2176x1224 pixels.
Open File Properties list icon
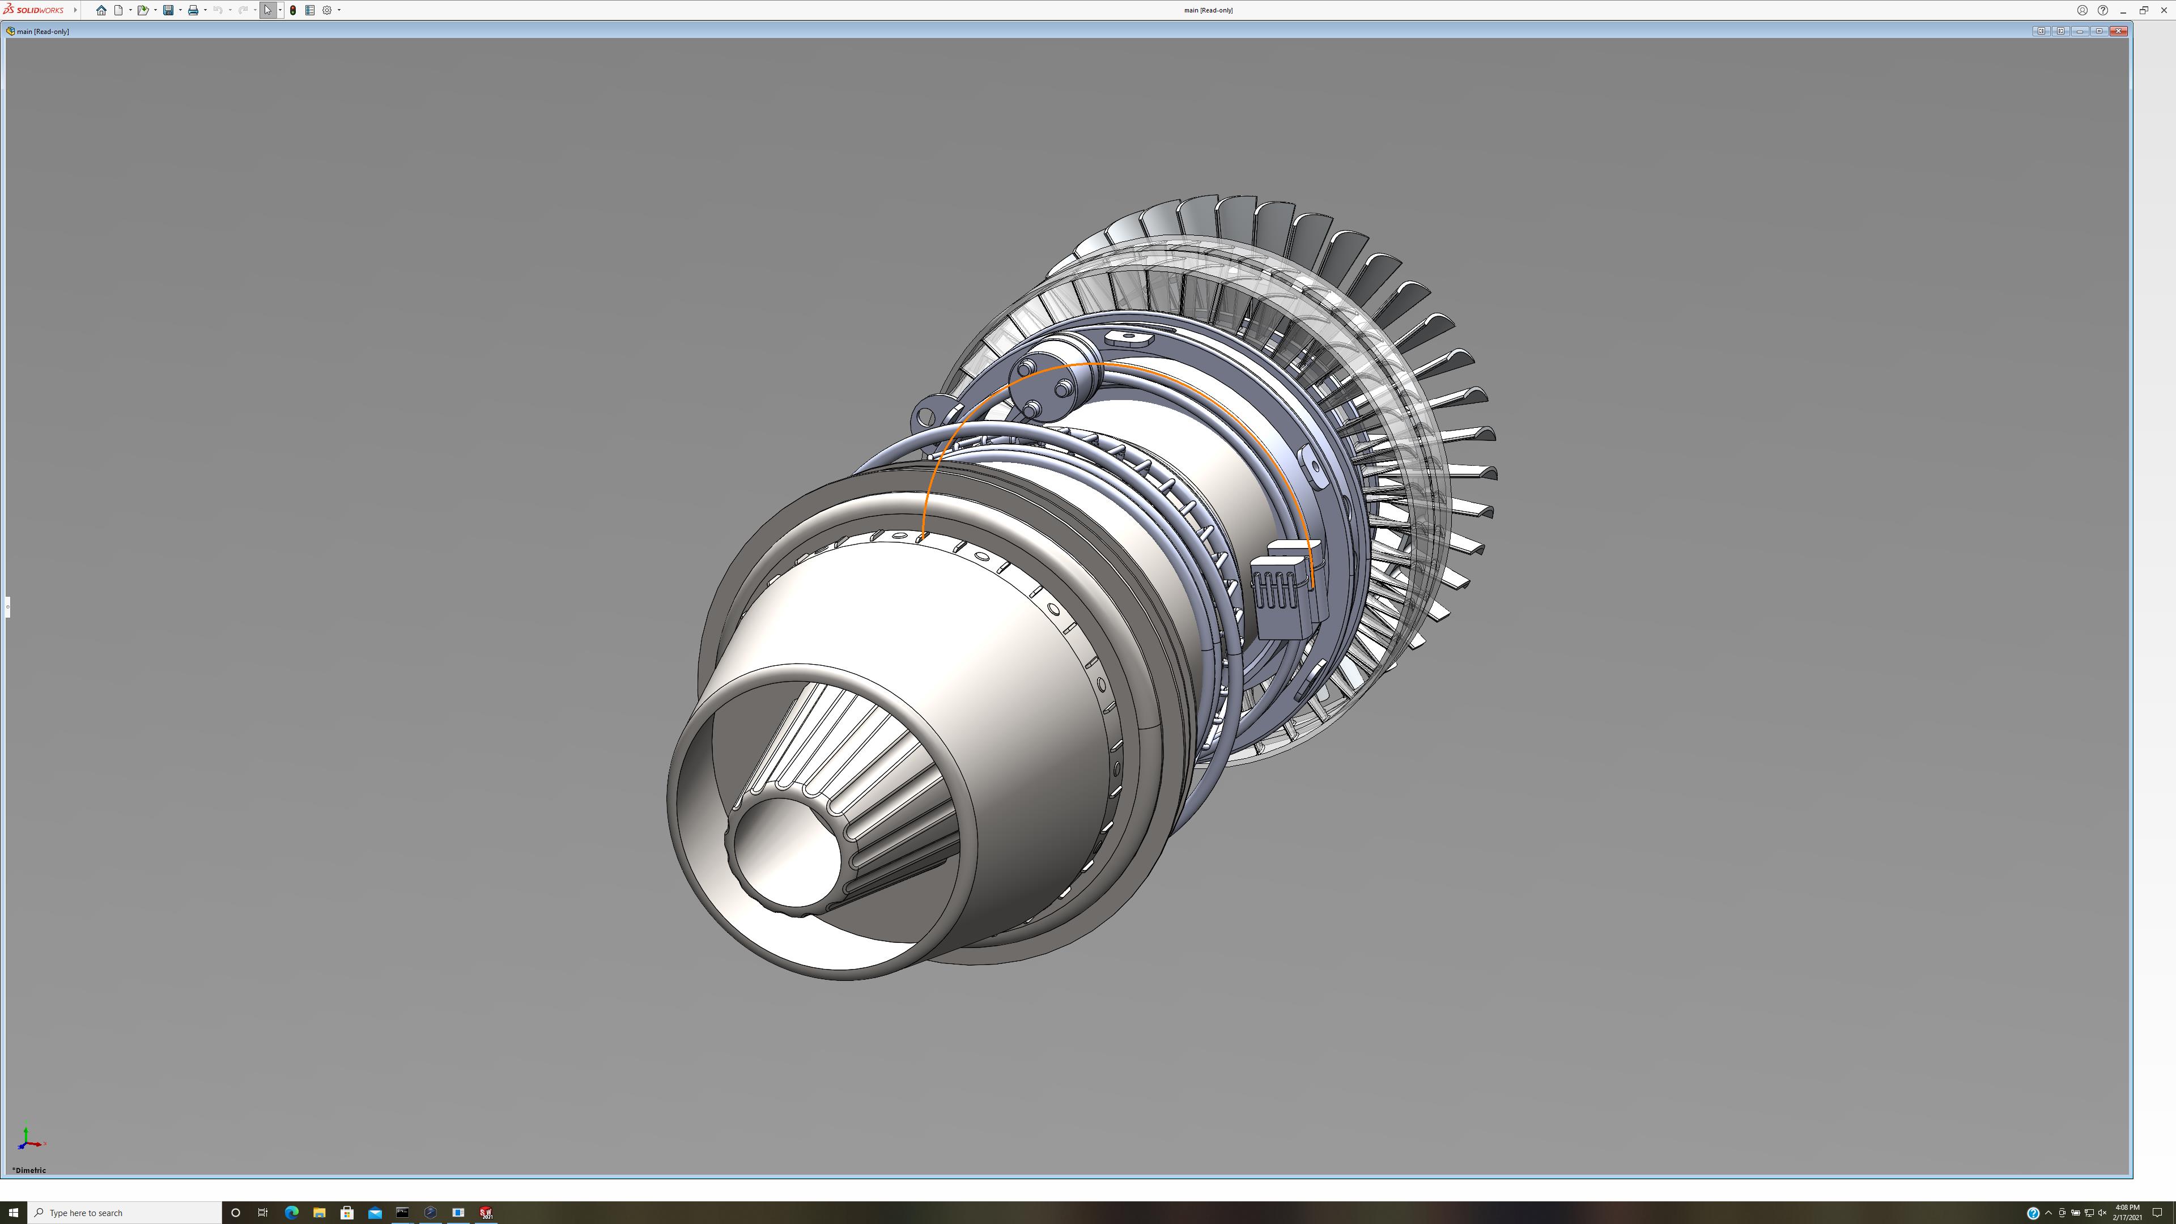click(x=310, y=10)
